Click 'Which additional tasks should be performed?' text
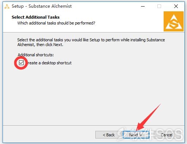This screenshot has width=187, height=144. point(56,23)
